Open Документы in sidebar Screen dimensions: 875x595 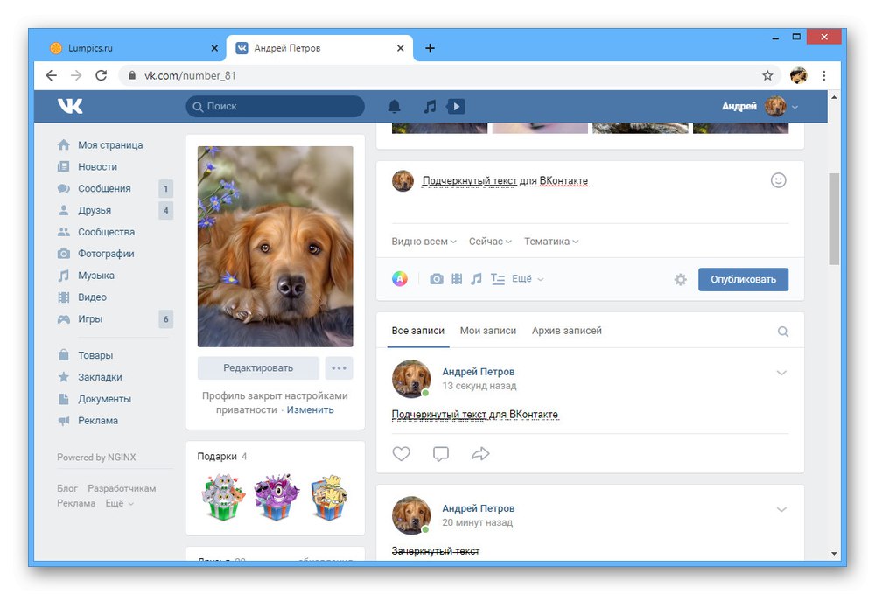104,398
